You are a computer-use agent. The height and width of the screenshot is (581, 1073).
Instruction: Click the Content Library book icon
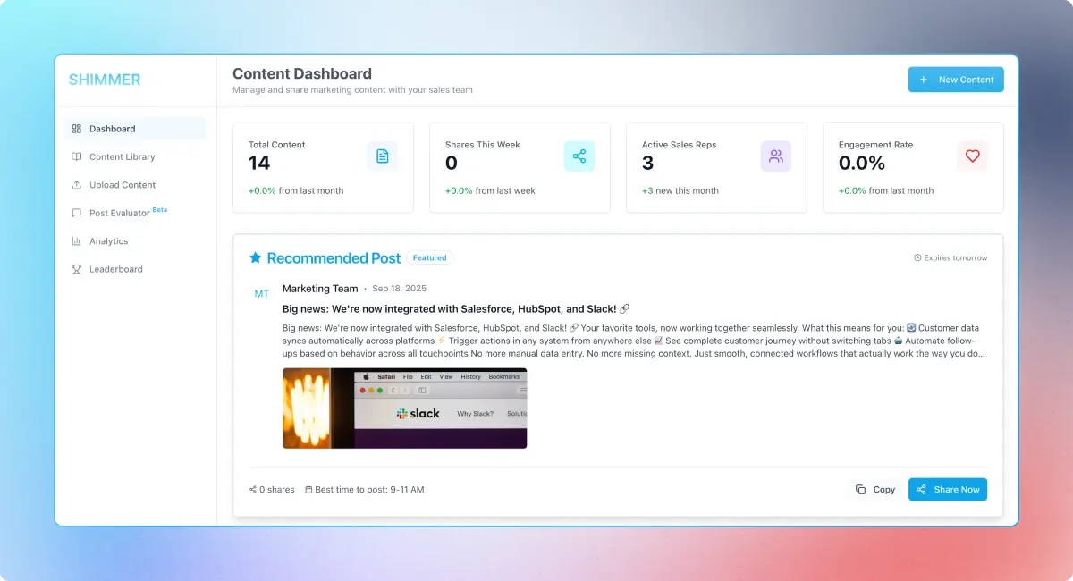coord(77,156)
